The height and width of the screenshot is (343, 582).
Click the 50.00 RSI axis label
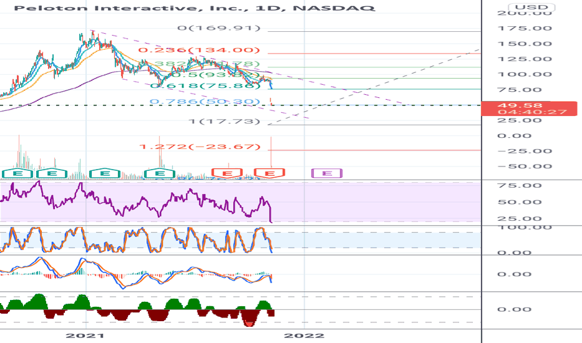[x=520, y=202]
